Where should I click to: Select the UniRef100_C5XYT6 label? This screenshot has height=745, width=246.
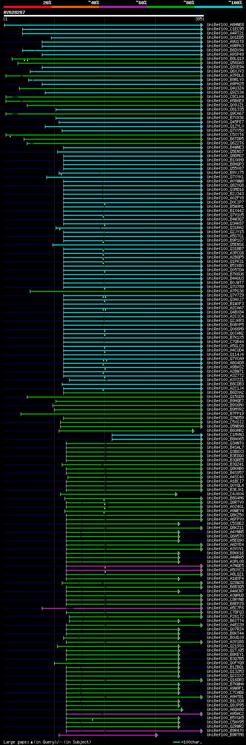coord(225,134)
